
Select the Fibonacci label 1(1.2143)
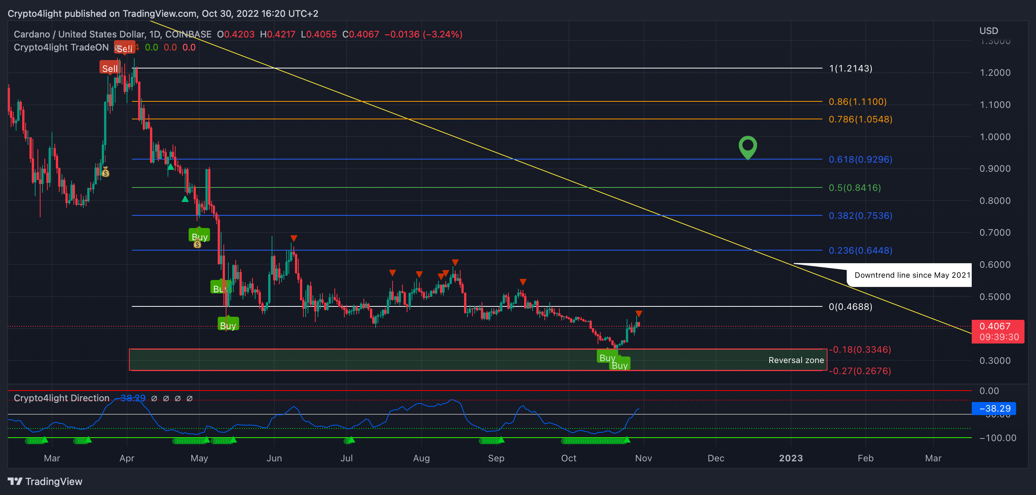(850, 68)
